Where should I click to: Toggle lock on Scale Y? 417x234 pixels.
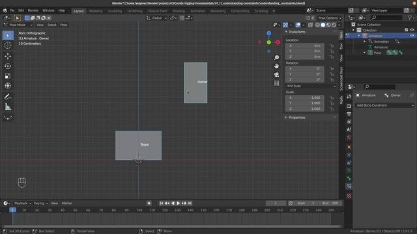(332, 103)
